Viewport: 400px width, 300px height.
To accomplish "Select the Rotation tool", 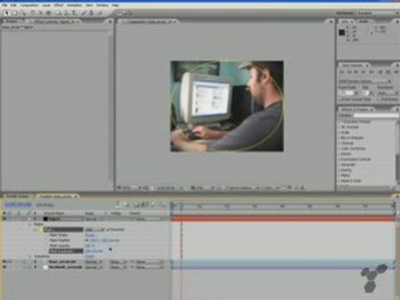I will pos(32,12).
